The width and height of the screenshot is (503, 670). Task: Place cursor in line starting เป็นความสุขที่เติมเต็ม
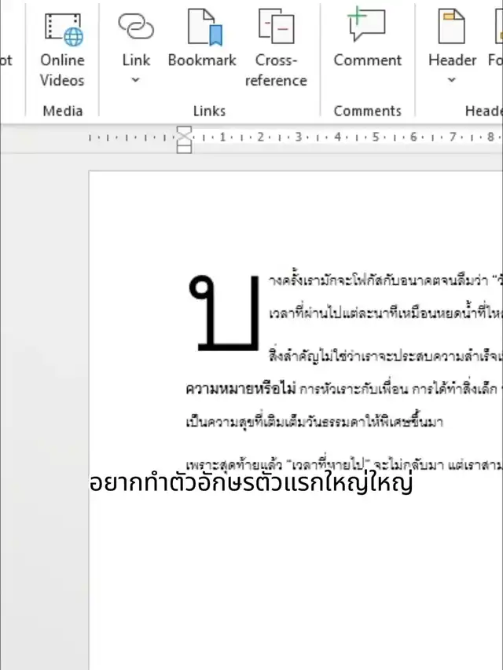point(314,423)
